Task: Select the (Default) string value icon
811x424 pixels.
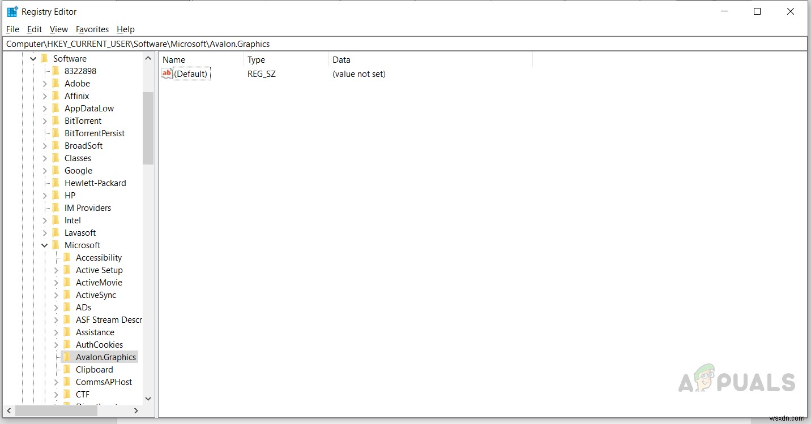Action: tap(167, 73)
